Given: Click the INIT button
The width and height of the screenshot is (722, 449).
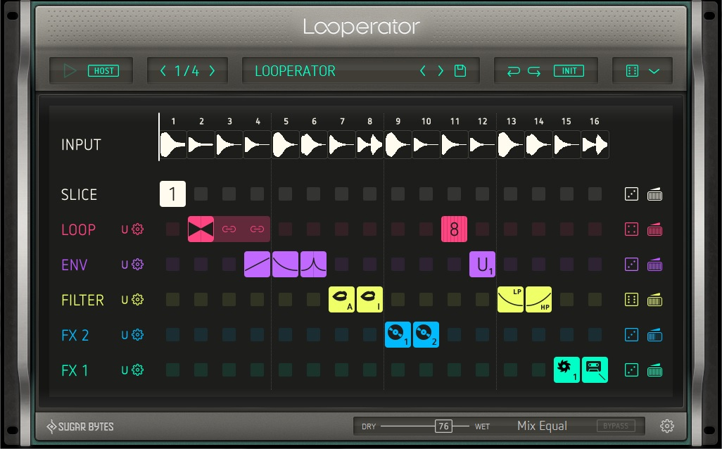Looking at the screenshot, I should tap(570, 70).
